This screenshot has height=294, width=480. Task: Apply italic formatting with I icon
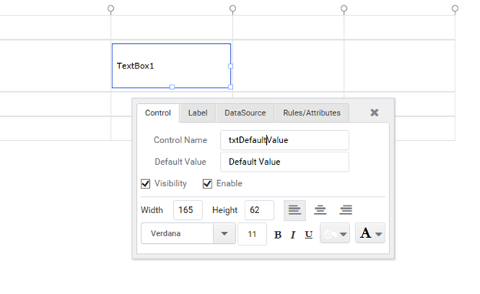293,235
